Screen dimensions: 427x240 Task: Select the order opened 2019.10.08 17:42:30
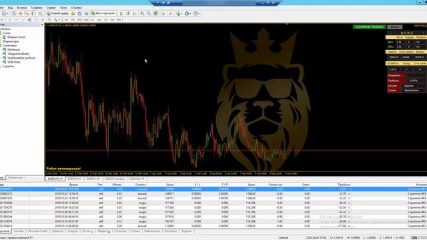213,203
